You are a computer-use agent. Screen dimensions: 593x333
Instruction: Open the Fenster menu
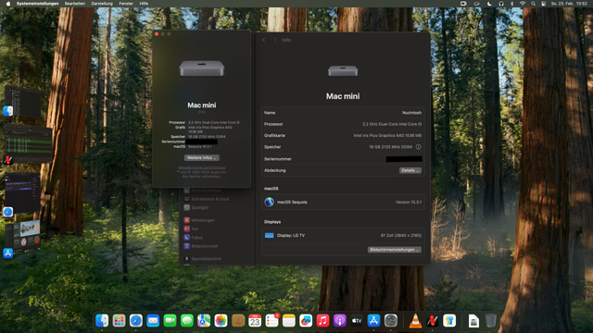[x=126, y=4]
